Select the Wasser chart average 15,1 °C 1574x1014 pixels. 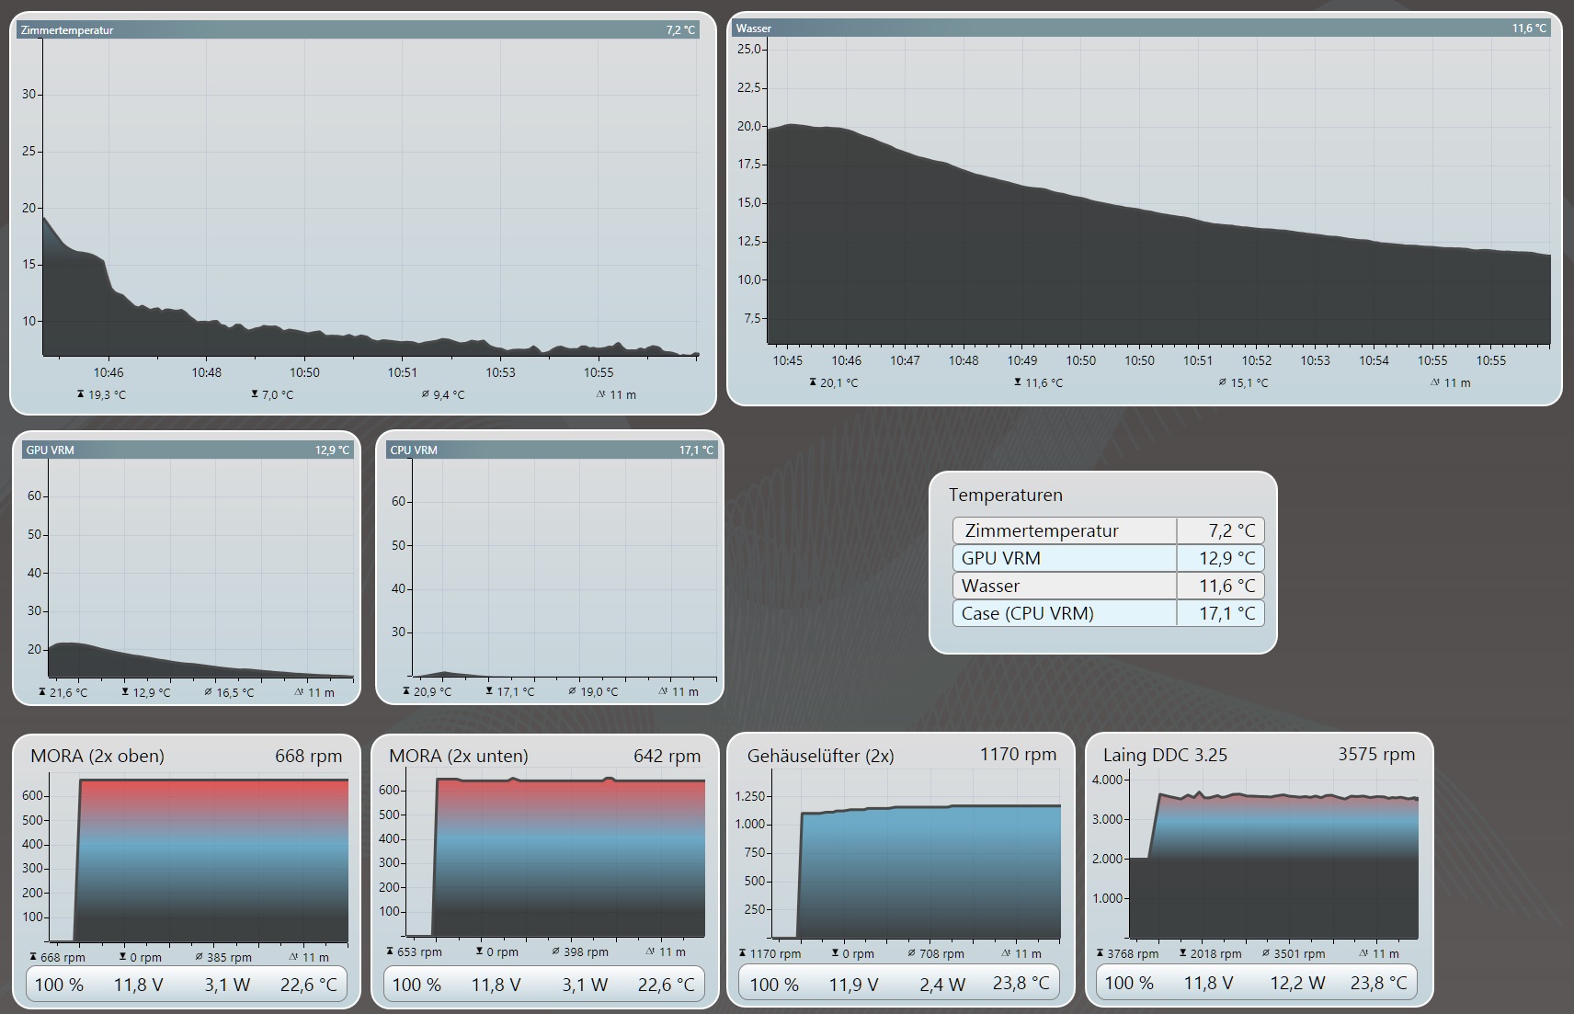(1249, 383)
